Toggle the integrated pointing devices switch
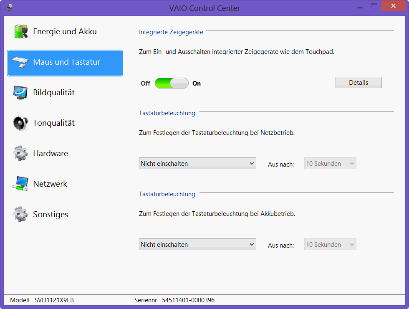This screenshot has width=409, height=309. 172,83
